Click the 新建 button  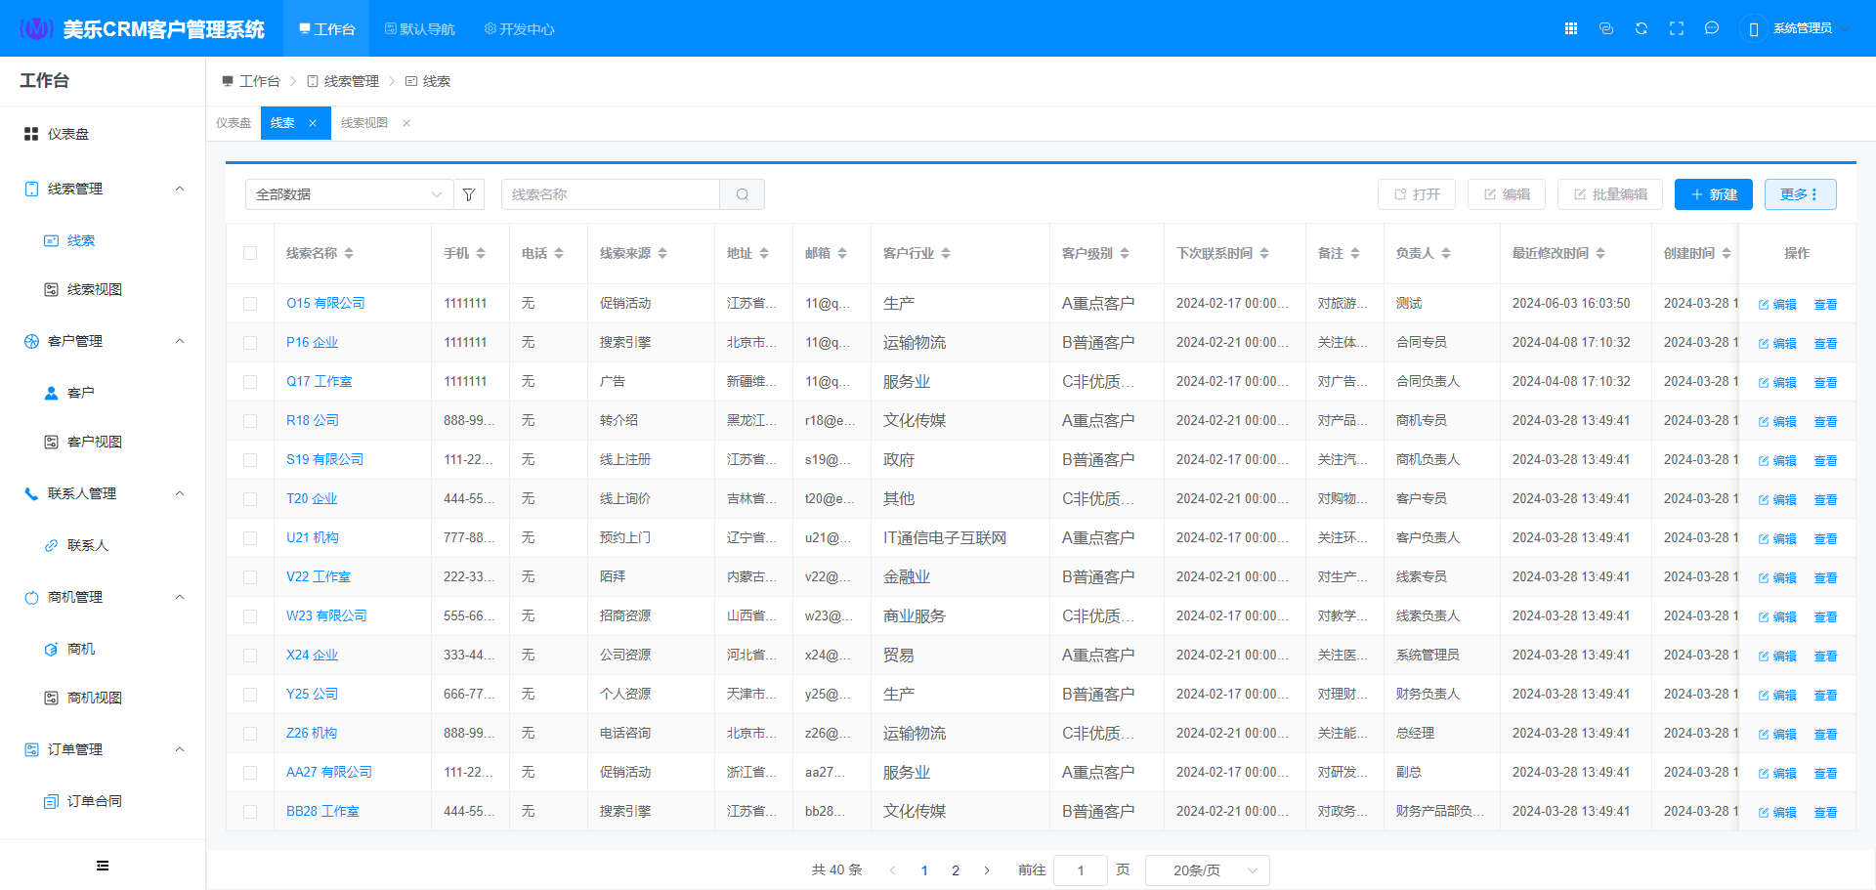1714,194
